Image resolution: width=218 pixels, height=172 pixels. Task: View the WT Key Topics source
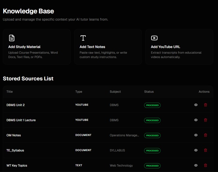[196, 165]
